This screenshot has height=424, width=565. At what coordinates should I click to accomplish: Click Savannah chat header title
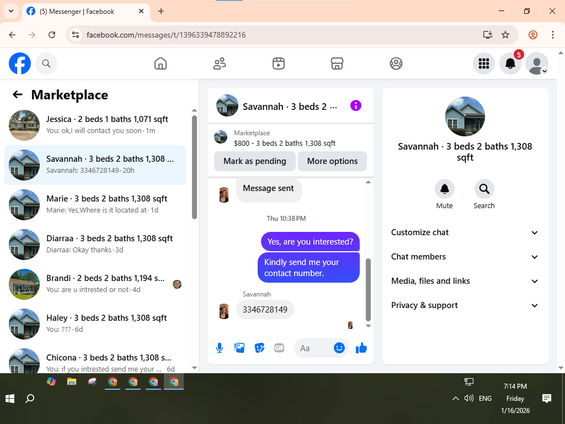[x=290, y=107]
